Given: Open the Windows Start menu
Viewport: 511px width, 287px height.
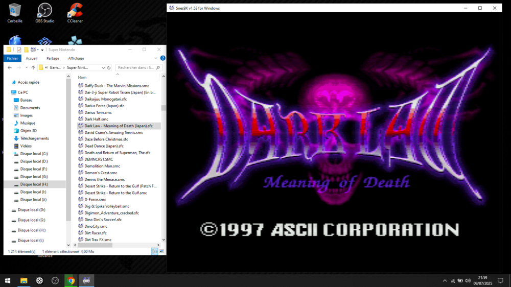Looking at the screenshot, I should point(8,280).
